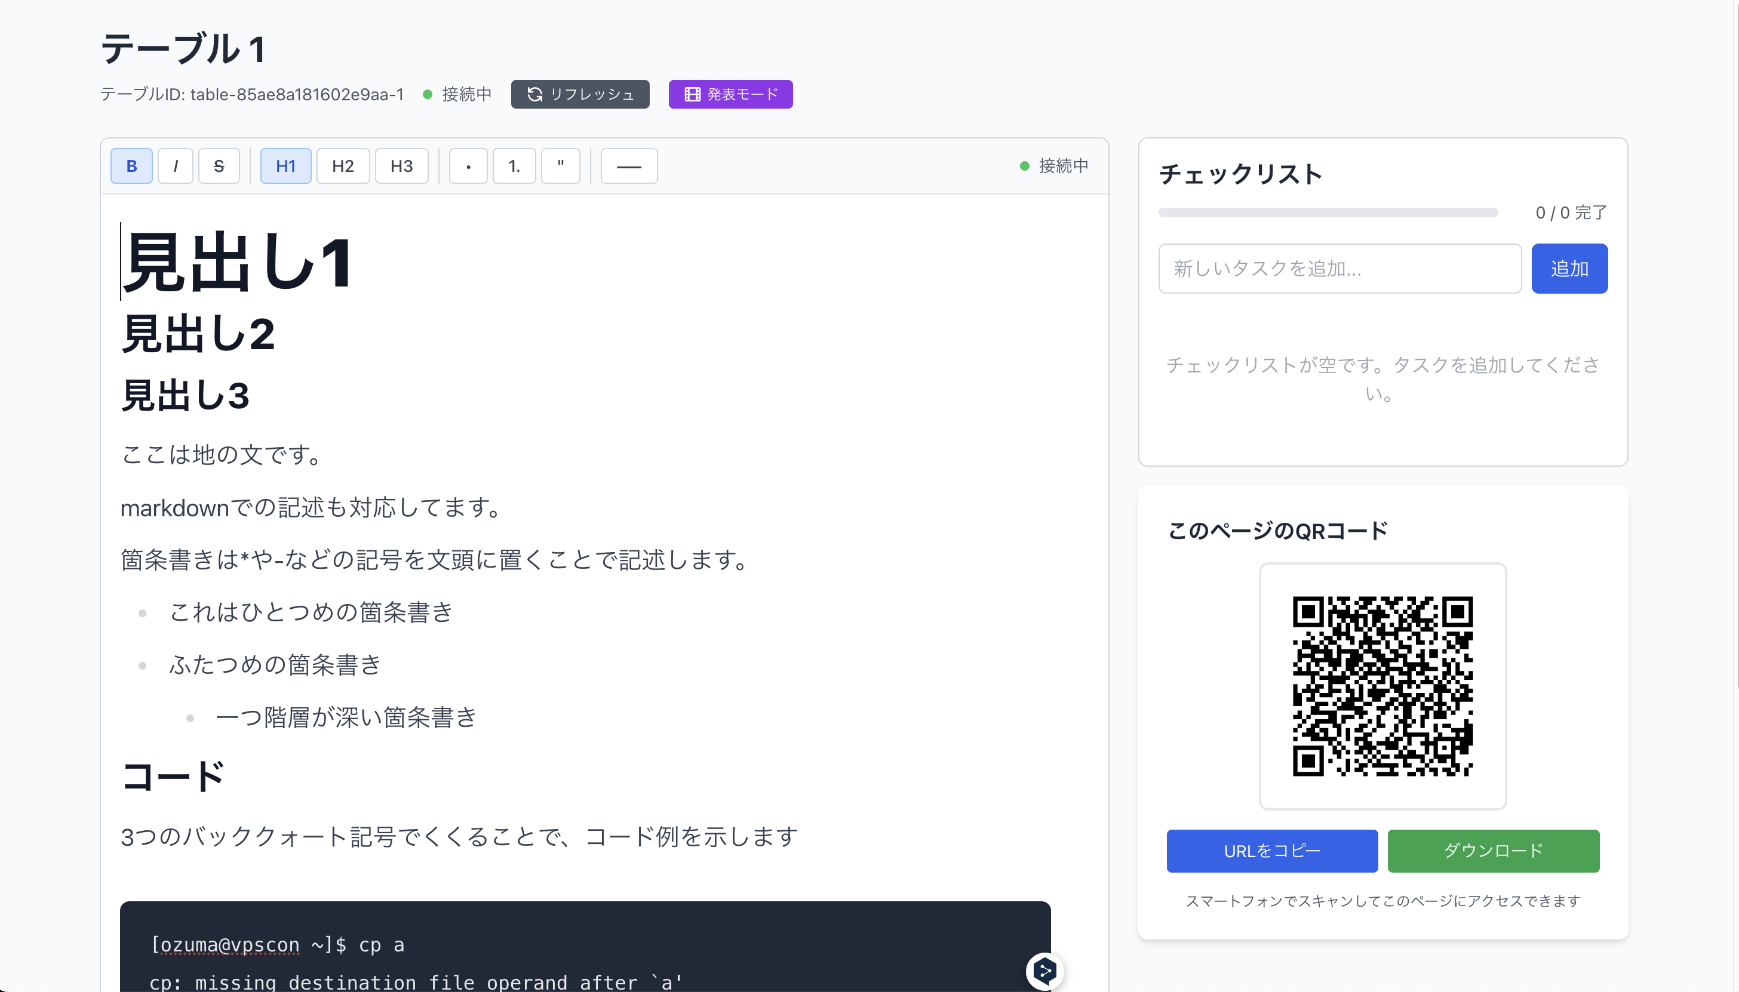Click the new task input field

[1339, 269]
